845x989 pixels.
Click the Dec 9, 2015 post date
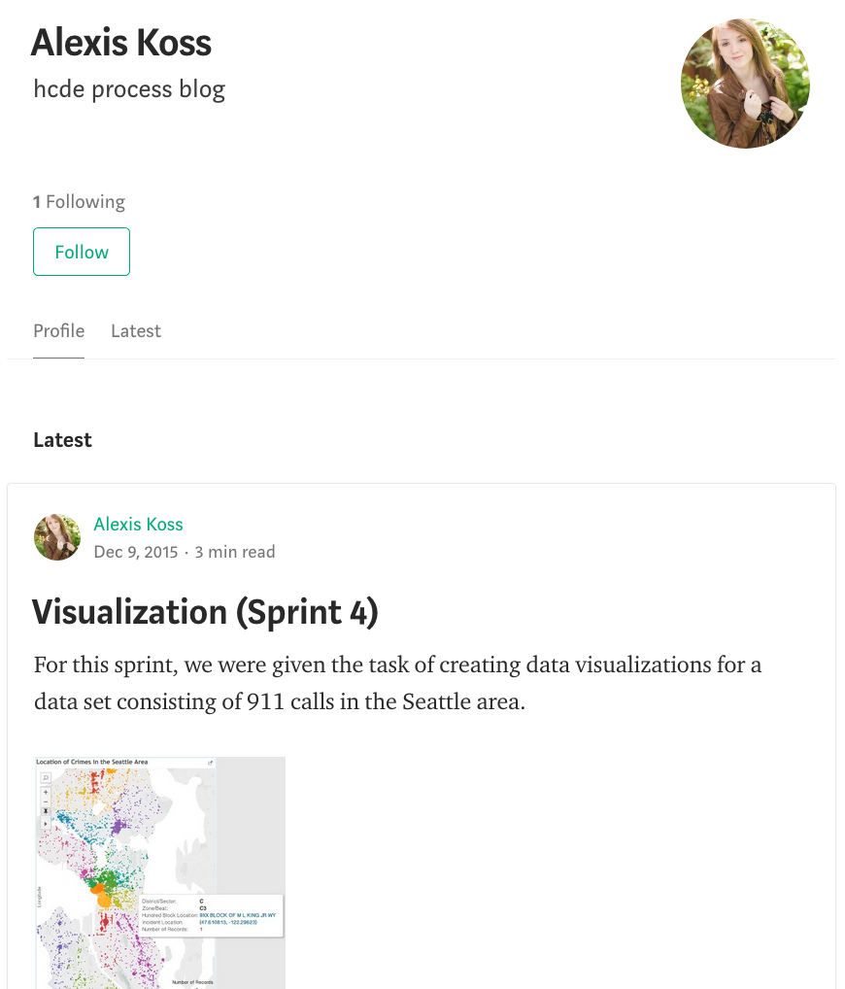pos(136,552)
